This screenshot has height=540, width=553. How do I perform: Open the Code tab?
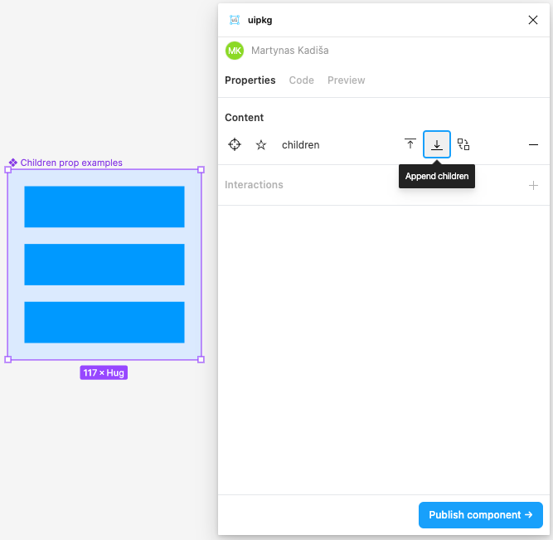coord(301,80)
